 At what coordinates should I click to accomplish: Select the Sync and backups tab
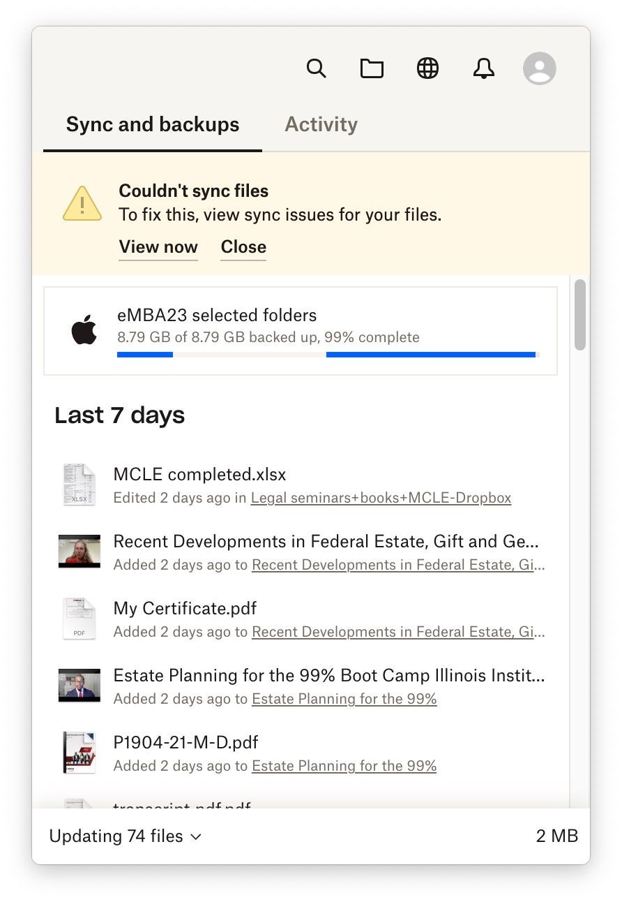pyautogui.click(x=152, y=124)
